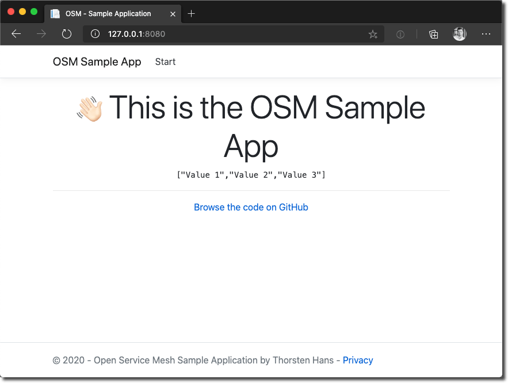Open a new tab with the plus button
508x383 pixels.
pos(192,14)
